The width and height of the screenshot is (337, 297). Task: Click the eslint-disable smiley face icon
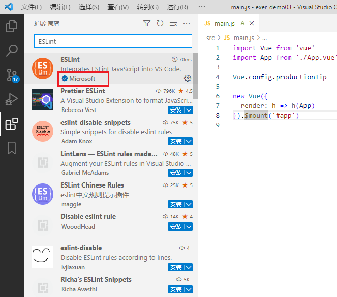(43, 257)
